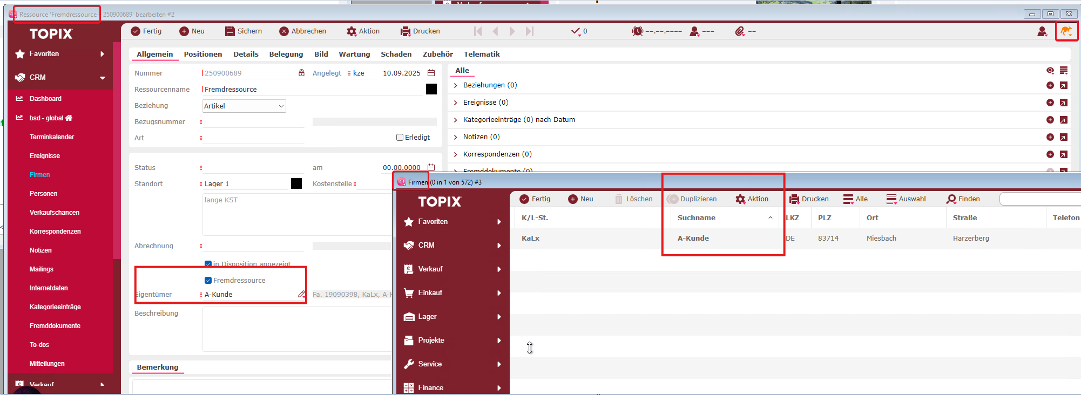Click the list view icon above Beziehungen
This screenshot has height=395, width=1081.
click(x=1064, y=70)
